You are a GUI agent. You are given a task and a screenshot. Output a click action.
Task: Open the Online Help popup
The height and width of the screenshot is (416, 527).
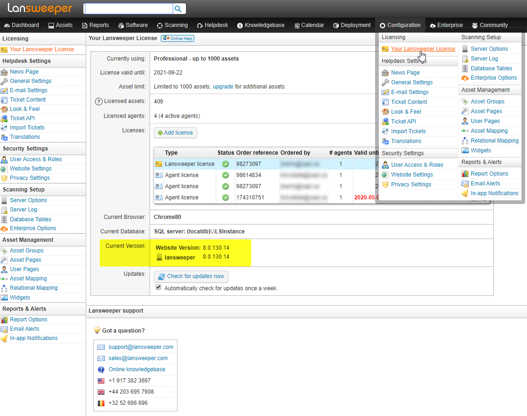(177, 39)
